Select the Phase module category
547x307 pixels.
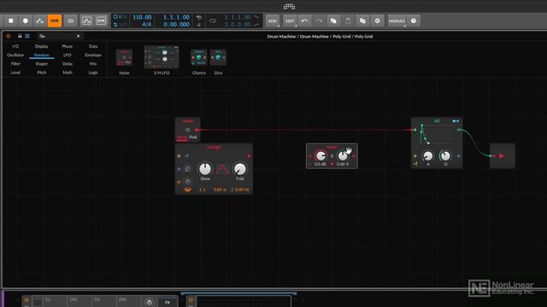(x=68, y=46)
